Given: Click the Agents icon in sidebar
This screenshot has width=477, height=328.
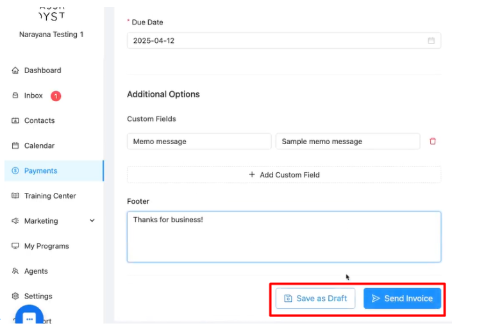Looking at the screenshot, I should 15,272.
